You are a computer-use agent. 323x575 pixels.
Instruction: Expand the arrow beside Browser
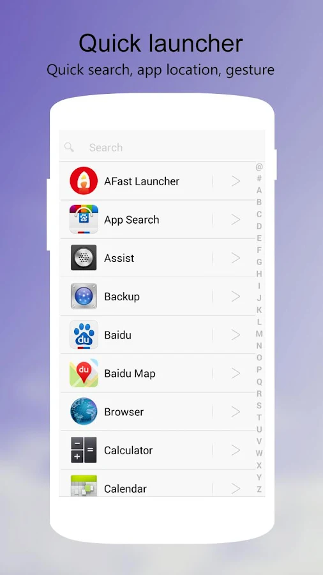pyautogui.click(x=236, y=411)
